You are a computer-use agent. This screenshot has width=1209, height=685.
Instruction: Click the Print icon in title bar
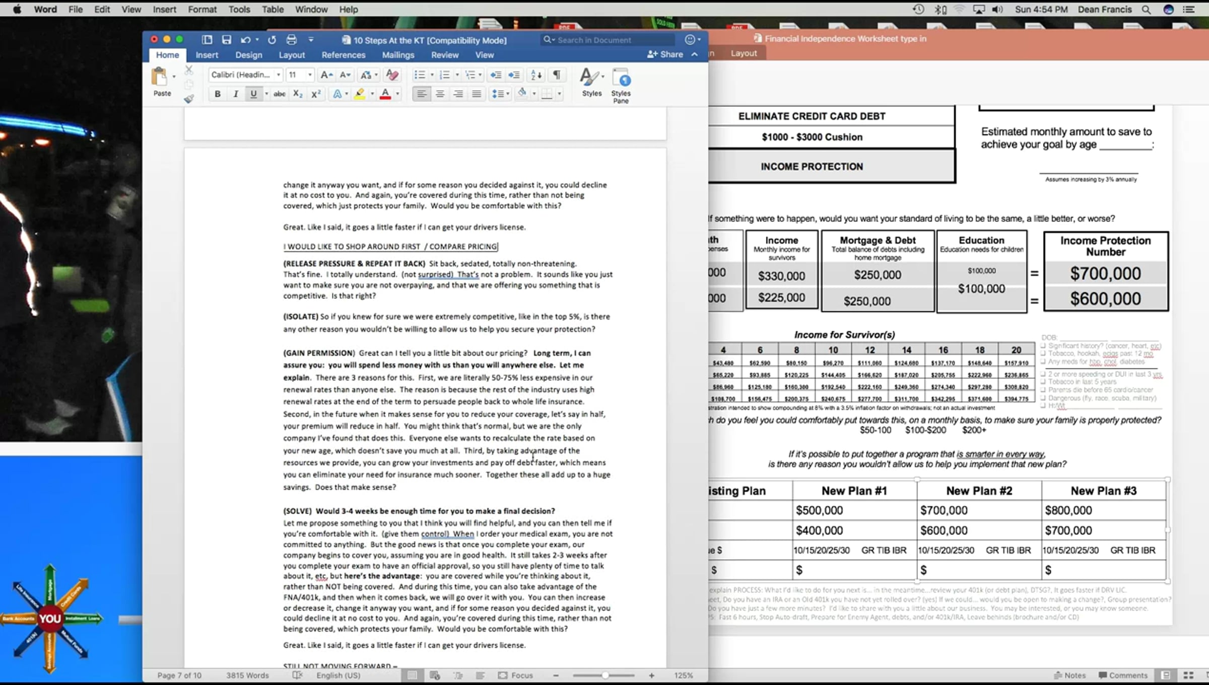[x=291, y=40]
